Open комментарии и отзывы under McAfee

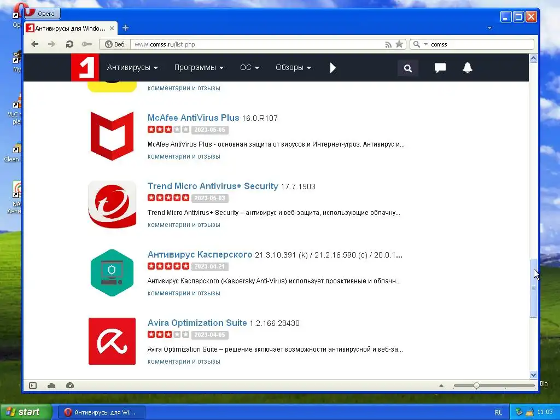pyautogui.click(x=184, y=156)
